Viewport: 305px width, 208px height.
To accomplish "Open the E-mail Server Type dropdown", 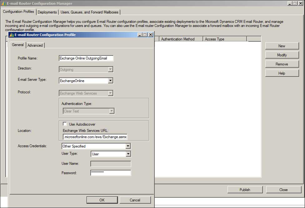I will [x=110, y=81].
